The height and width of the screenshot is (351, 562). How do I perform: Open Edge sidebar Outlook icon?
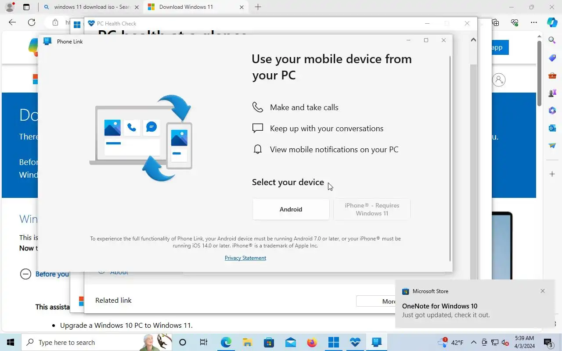click(552, 128)
